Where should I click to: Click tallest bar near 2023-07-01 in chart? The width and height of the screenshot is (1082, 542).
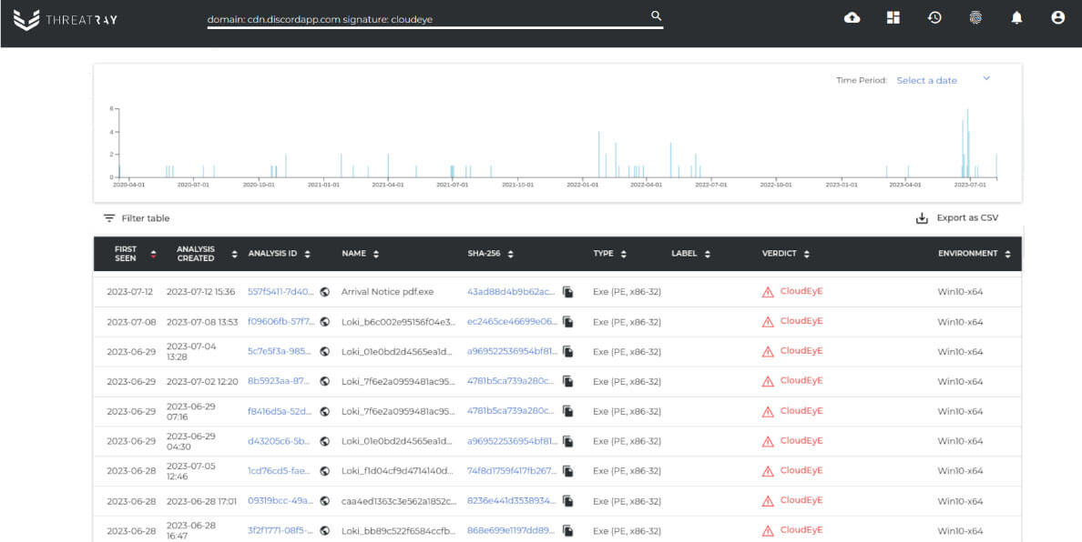(x=967, y=144)
